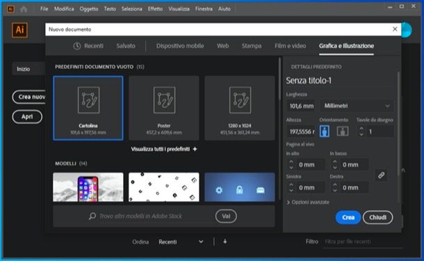Adjust the Tavole da disegno stepper
This screenshot has height=261, width=424.
pyautogui.click(x=361, y=132)
